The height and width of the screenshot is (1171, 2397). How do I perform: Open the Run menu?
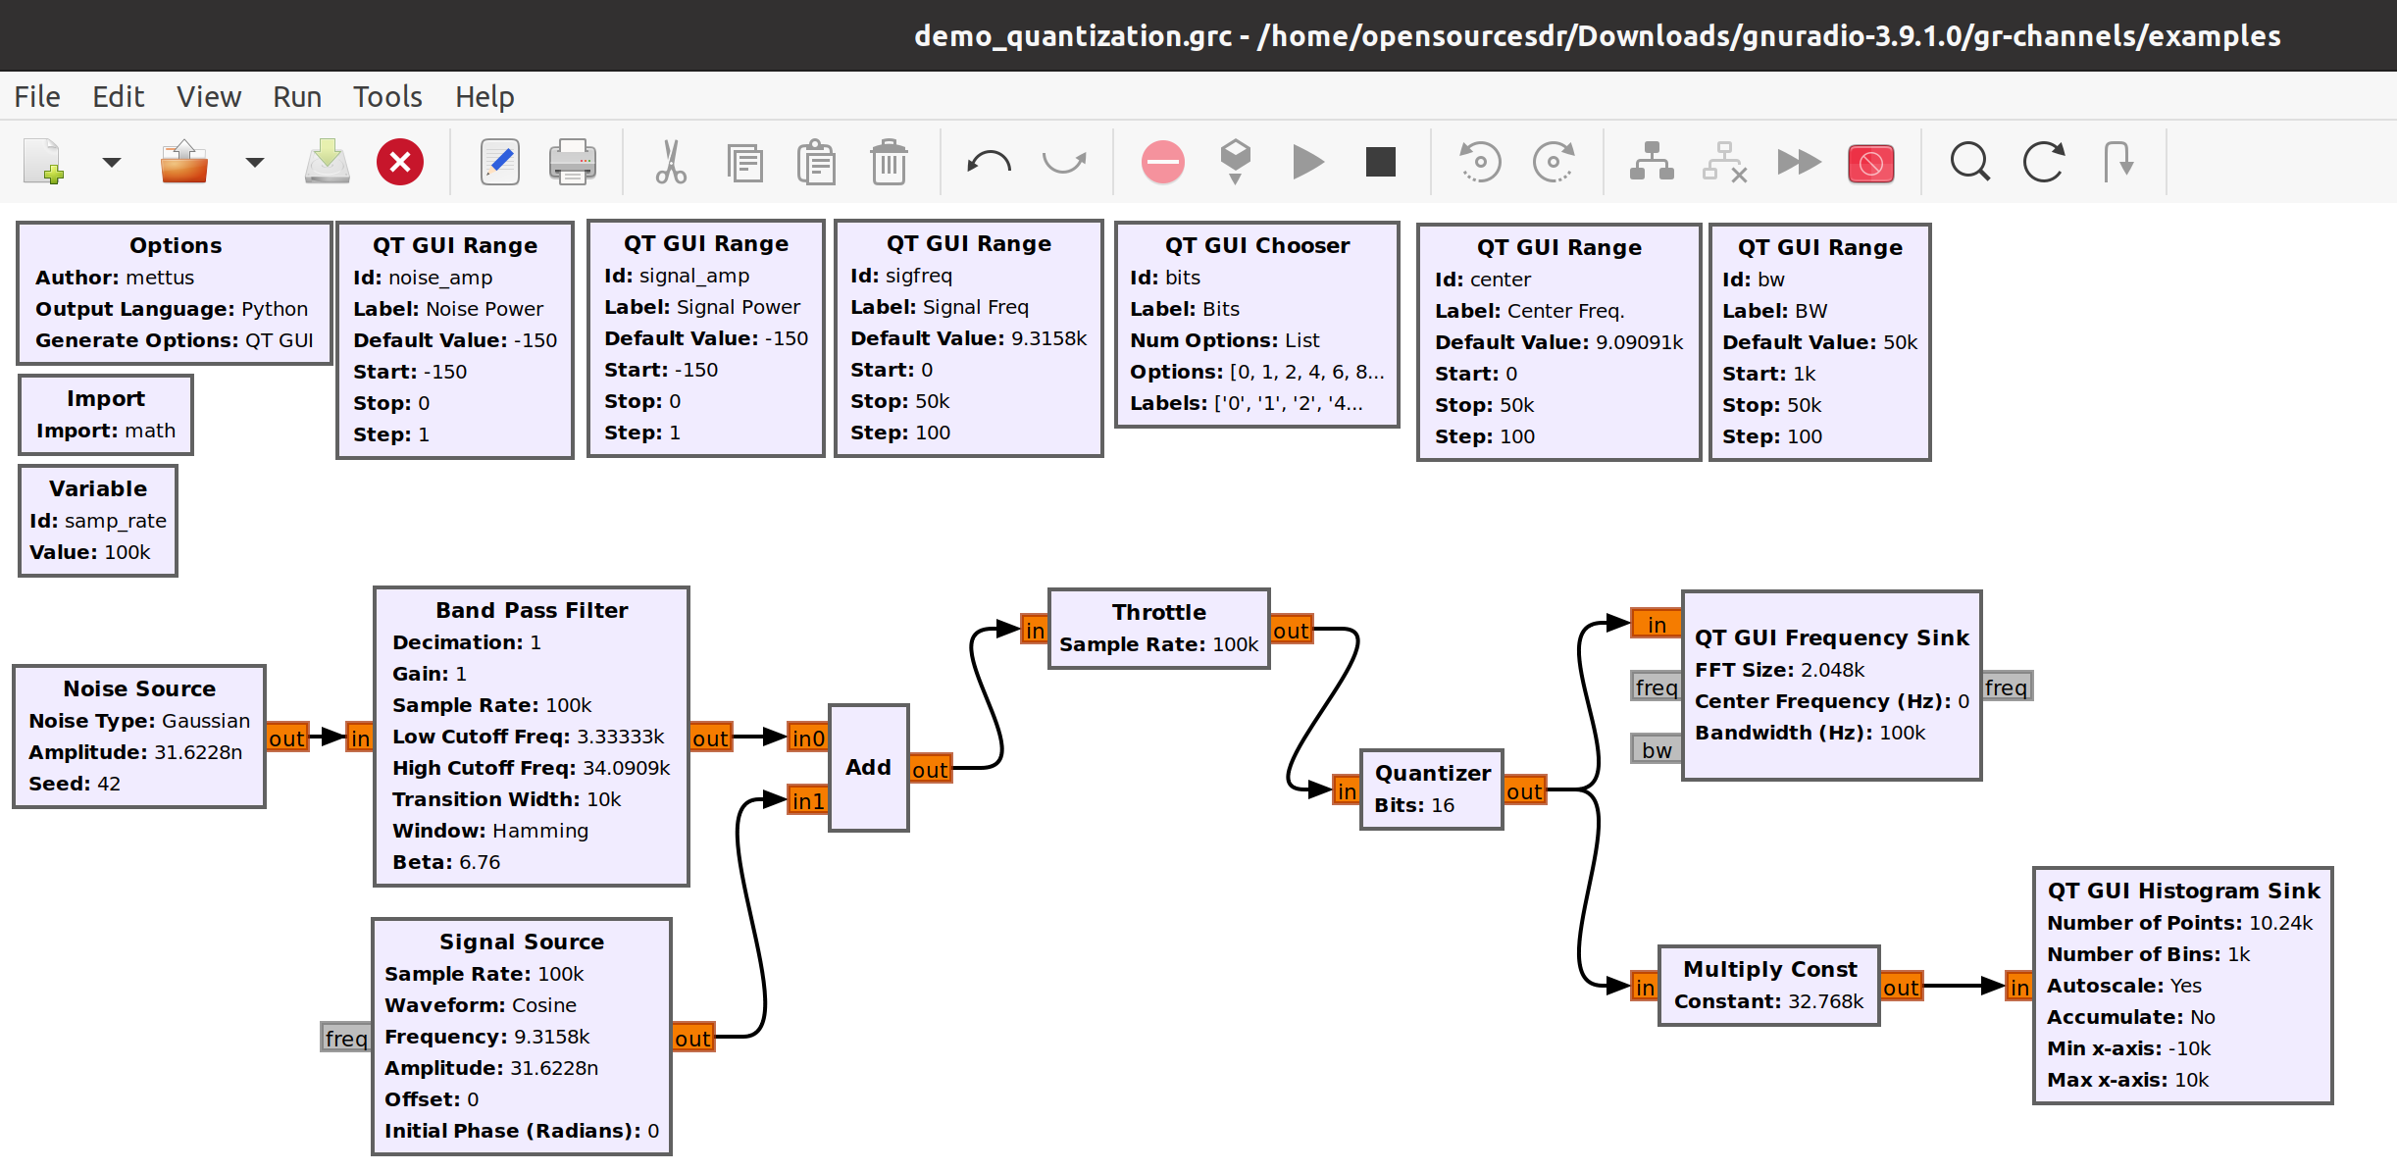[297, 97]
